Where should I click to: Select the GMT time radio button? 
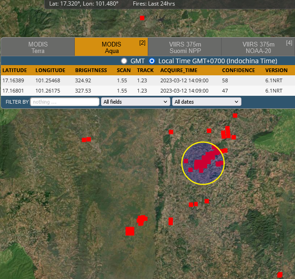click(x=124, y=61)
